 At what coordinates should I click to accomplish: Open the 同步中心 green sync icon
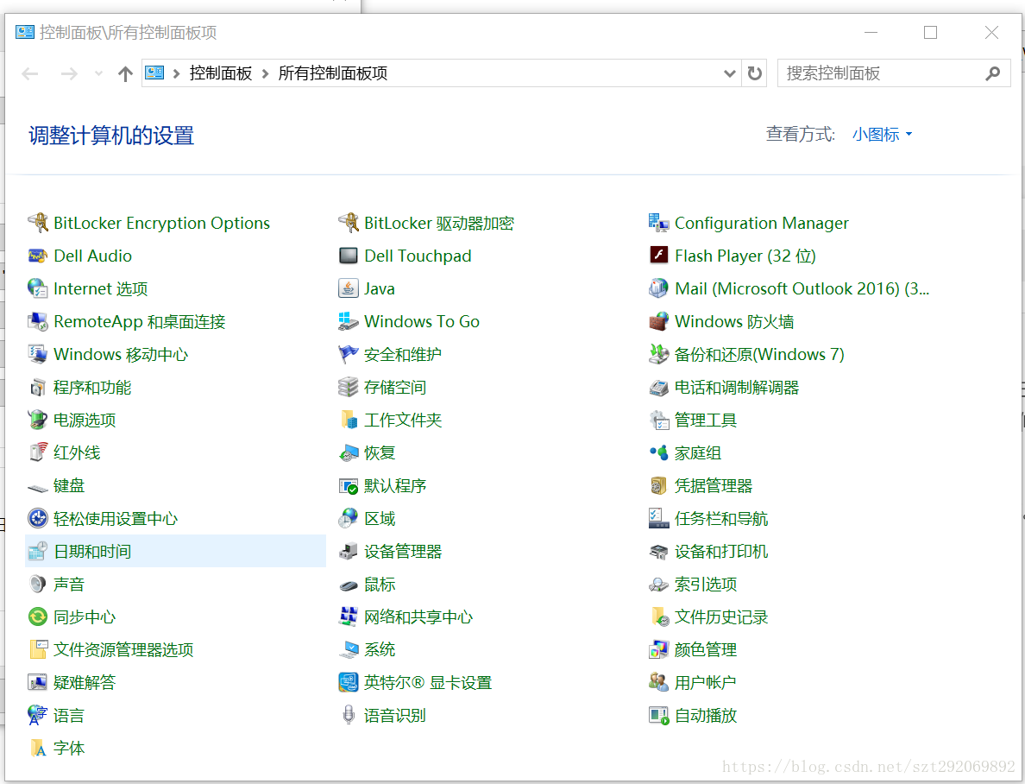coord(38,616)
